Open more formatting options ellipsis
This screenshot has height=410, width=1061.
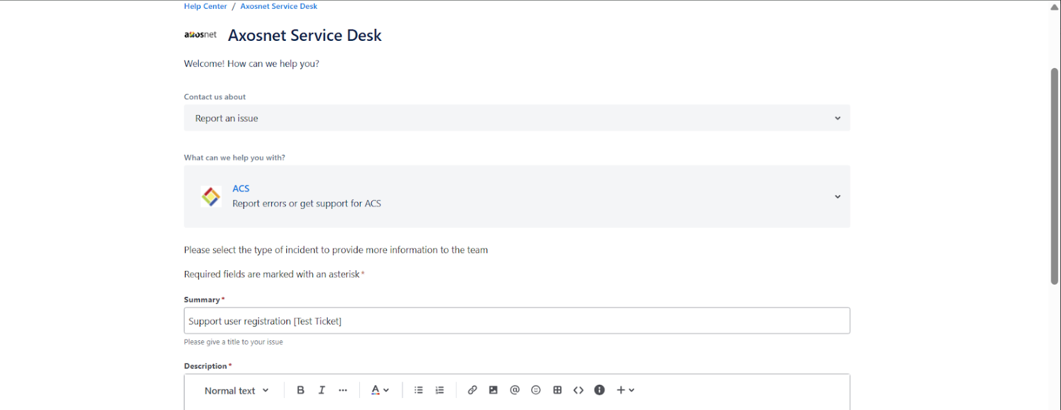point(342,390)
